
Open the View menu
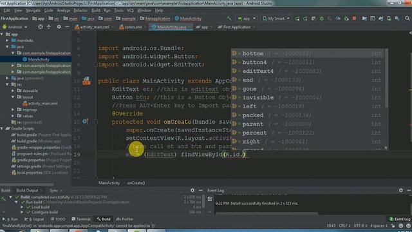click(18, 10)
